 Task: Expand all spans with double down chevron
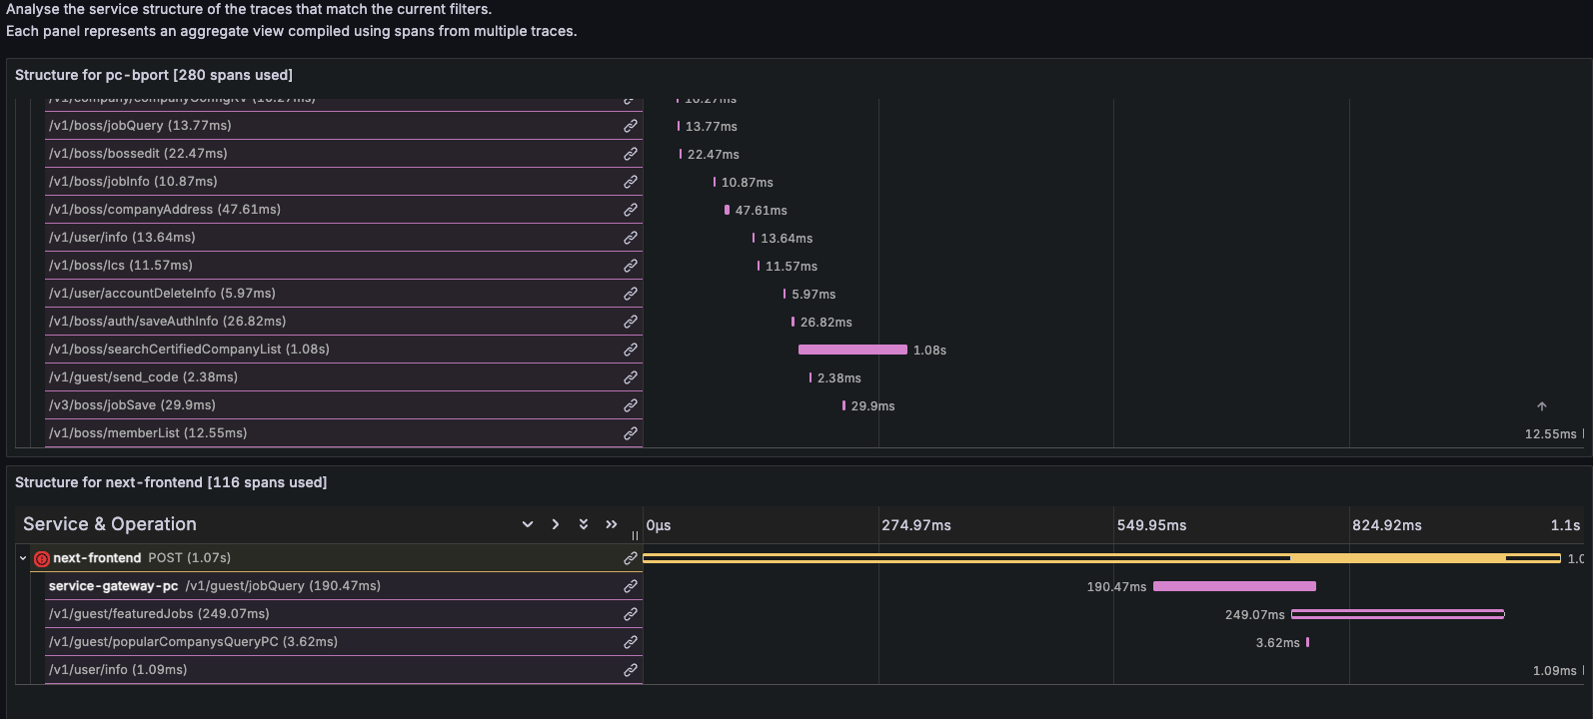(584, 524)
